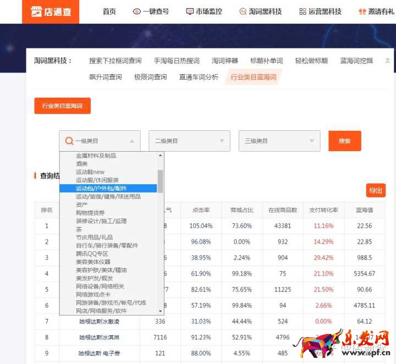The width and height of the screenshot is (396, 364).
Task: Open the 二级类目 dropdown
Action: pyautogui.click(x=189, y=141)
